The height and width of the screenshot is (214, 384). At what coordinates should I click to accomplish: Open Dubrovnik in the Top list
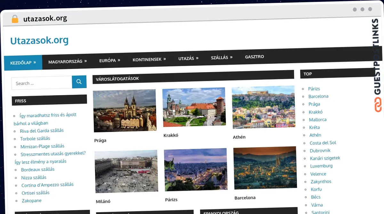(x=320, y=150)
